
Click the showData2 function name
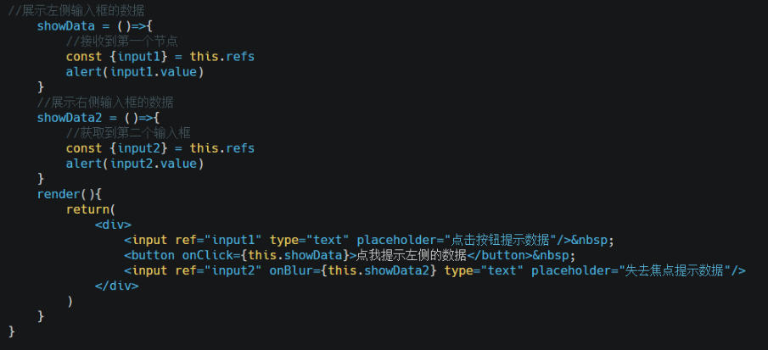(69, 118)
